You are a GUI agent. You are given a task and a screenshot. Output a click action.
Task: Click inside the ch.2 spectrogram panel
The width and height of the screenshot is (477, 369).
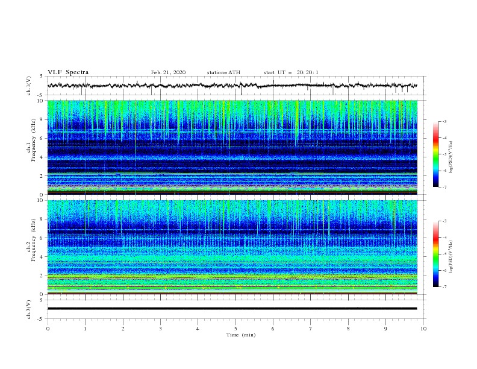click(x=232, y=247)
